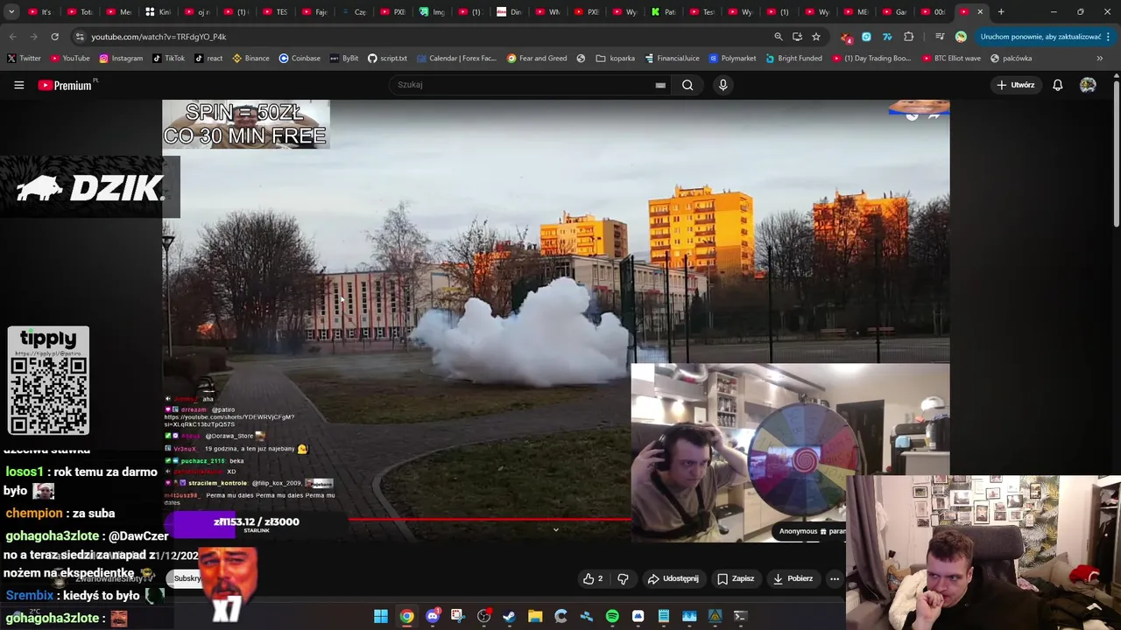This screenshot has height=630, width=1121.
Task: Open the BTC Elliot wave bookmark
Action: point(951,59)
